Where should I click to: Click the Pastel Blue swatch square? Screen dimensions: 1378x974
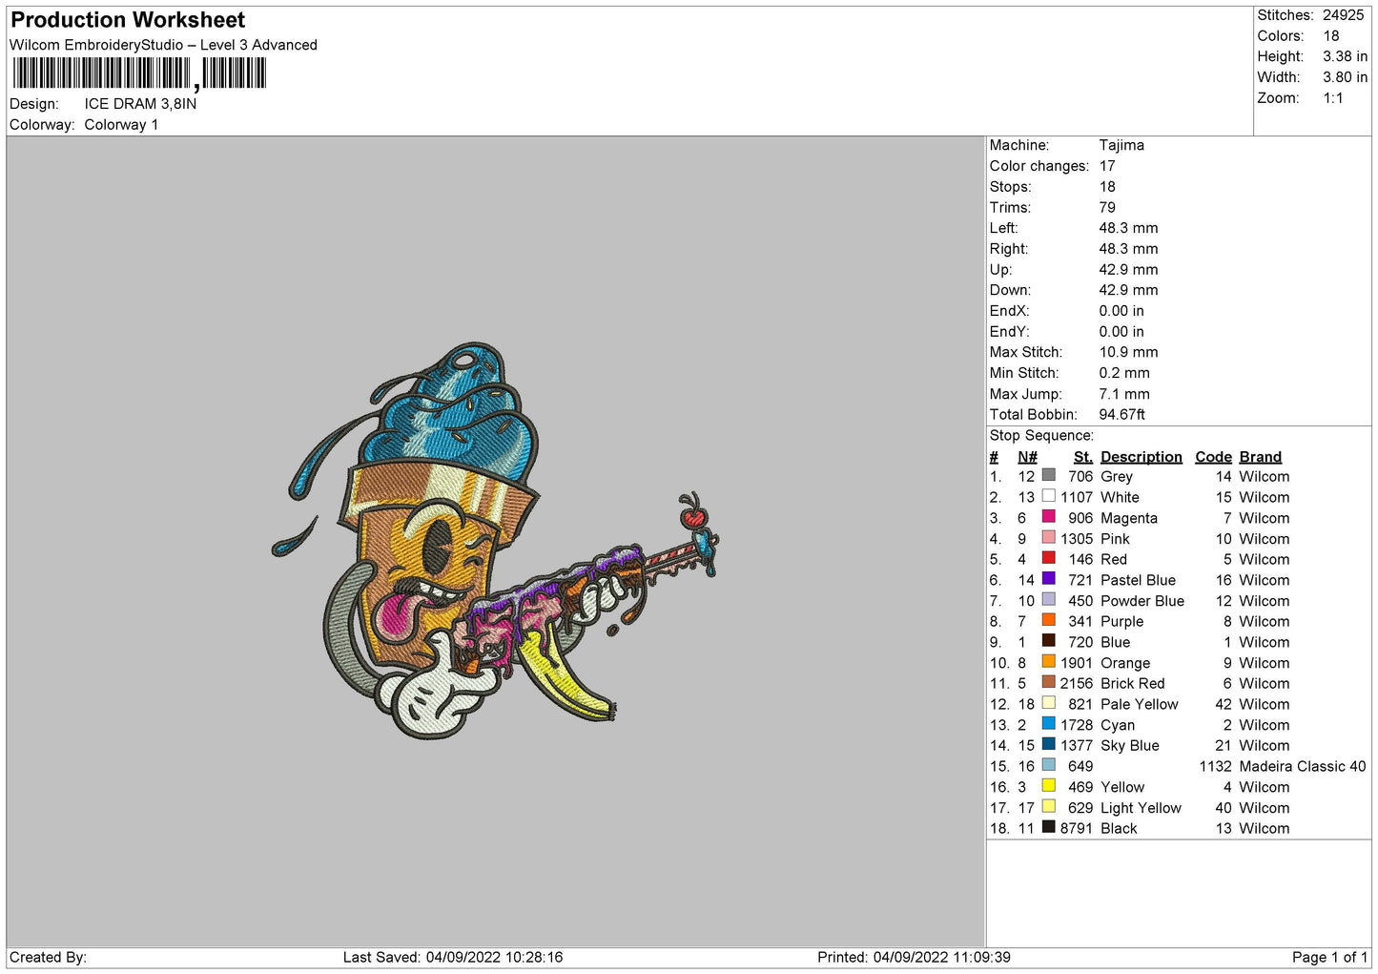point(1049,579)
